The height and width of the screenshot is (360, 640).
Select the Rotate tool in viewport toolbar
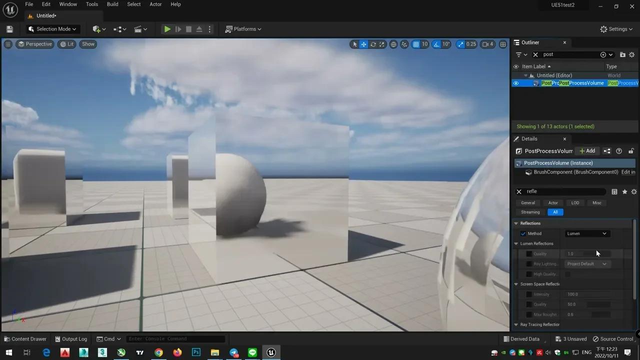coord(373,44)
